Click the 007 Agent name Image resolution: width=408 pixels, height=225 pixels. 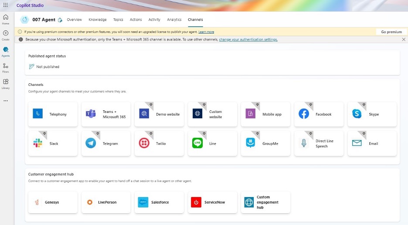(x=44, y=20)
